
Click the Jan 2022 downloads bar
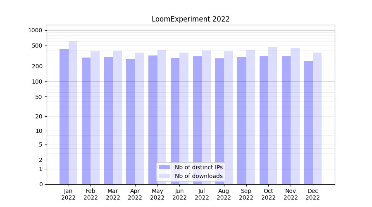tap(73, 113)
